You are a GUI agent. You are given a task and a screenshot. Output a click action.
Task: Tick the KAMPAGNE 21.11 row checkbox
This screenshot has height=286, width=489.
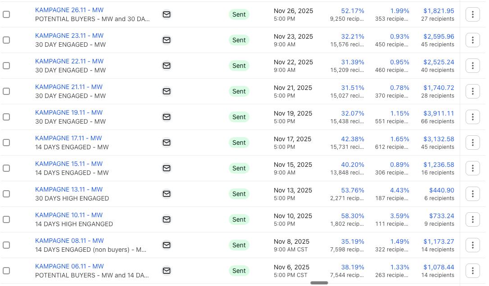(x=6, y=91)
